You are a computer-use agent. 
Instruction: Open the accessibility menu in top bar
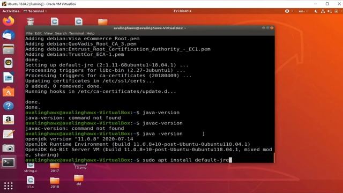pos(289,11)
